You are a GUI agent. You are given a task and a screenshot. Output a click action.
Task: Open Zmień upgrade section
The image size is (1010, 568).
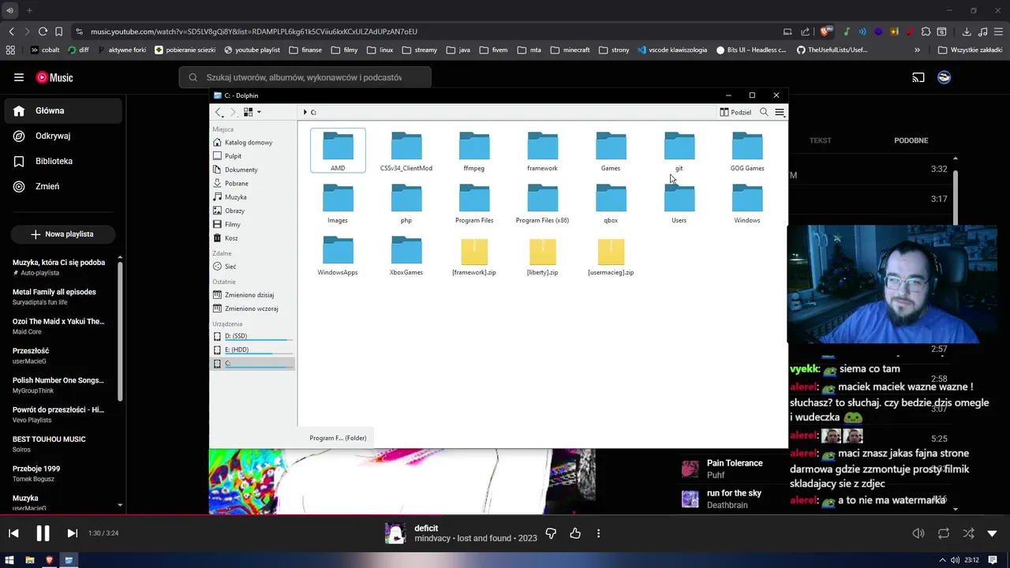tap(63, 187)
